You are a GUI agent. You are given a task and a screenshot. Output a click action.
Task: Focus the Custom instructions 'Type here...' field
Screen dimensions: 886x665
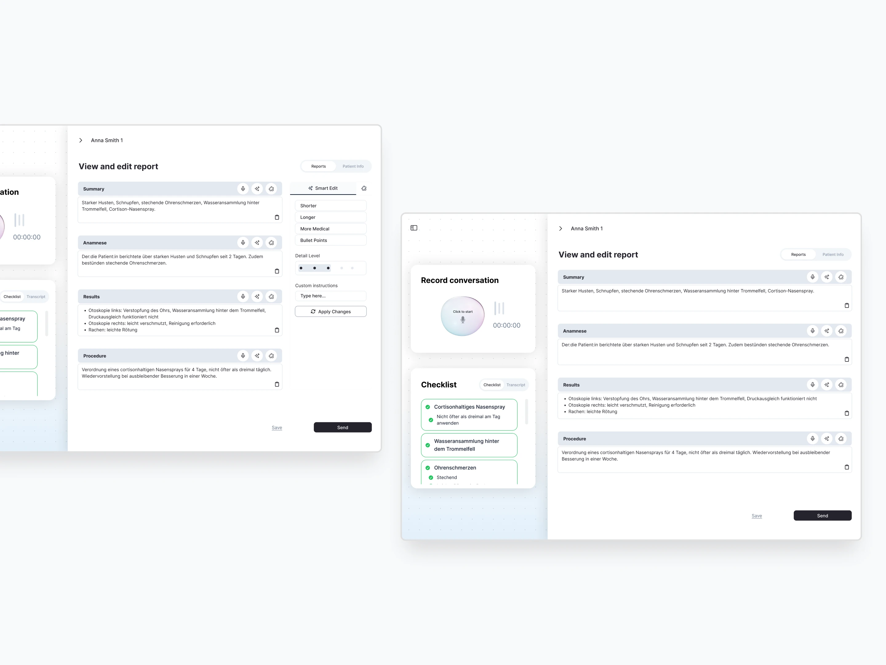pyautogui.click(x=330, y=296)
